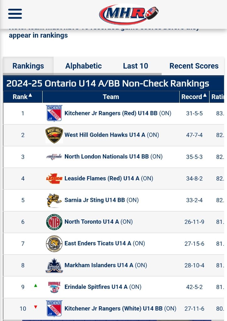Click the green up arrow beside rank 9

click(x=36, y=285)
